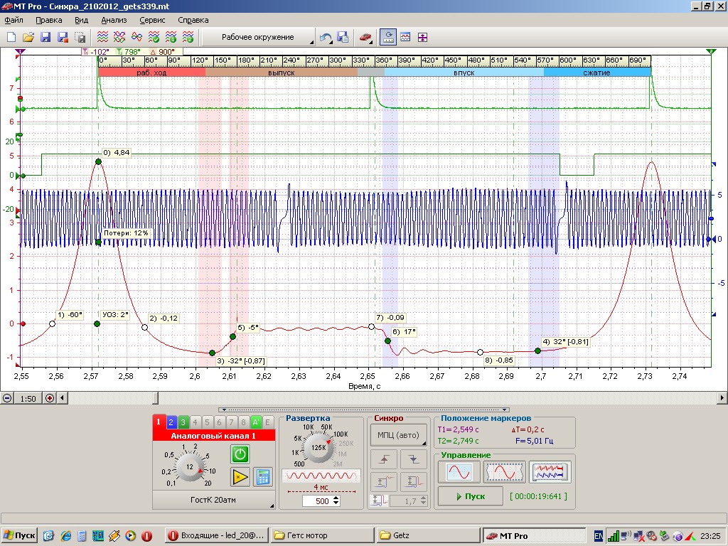Click the calculator icon in channel panel
Viewport: 728px width, 546px height.
pyautogui.click(x=263, y=477)
